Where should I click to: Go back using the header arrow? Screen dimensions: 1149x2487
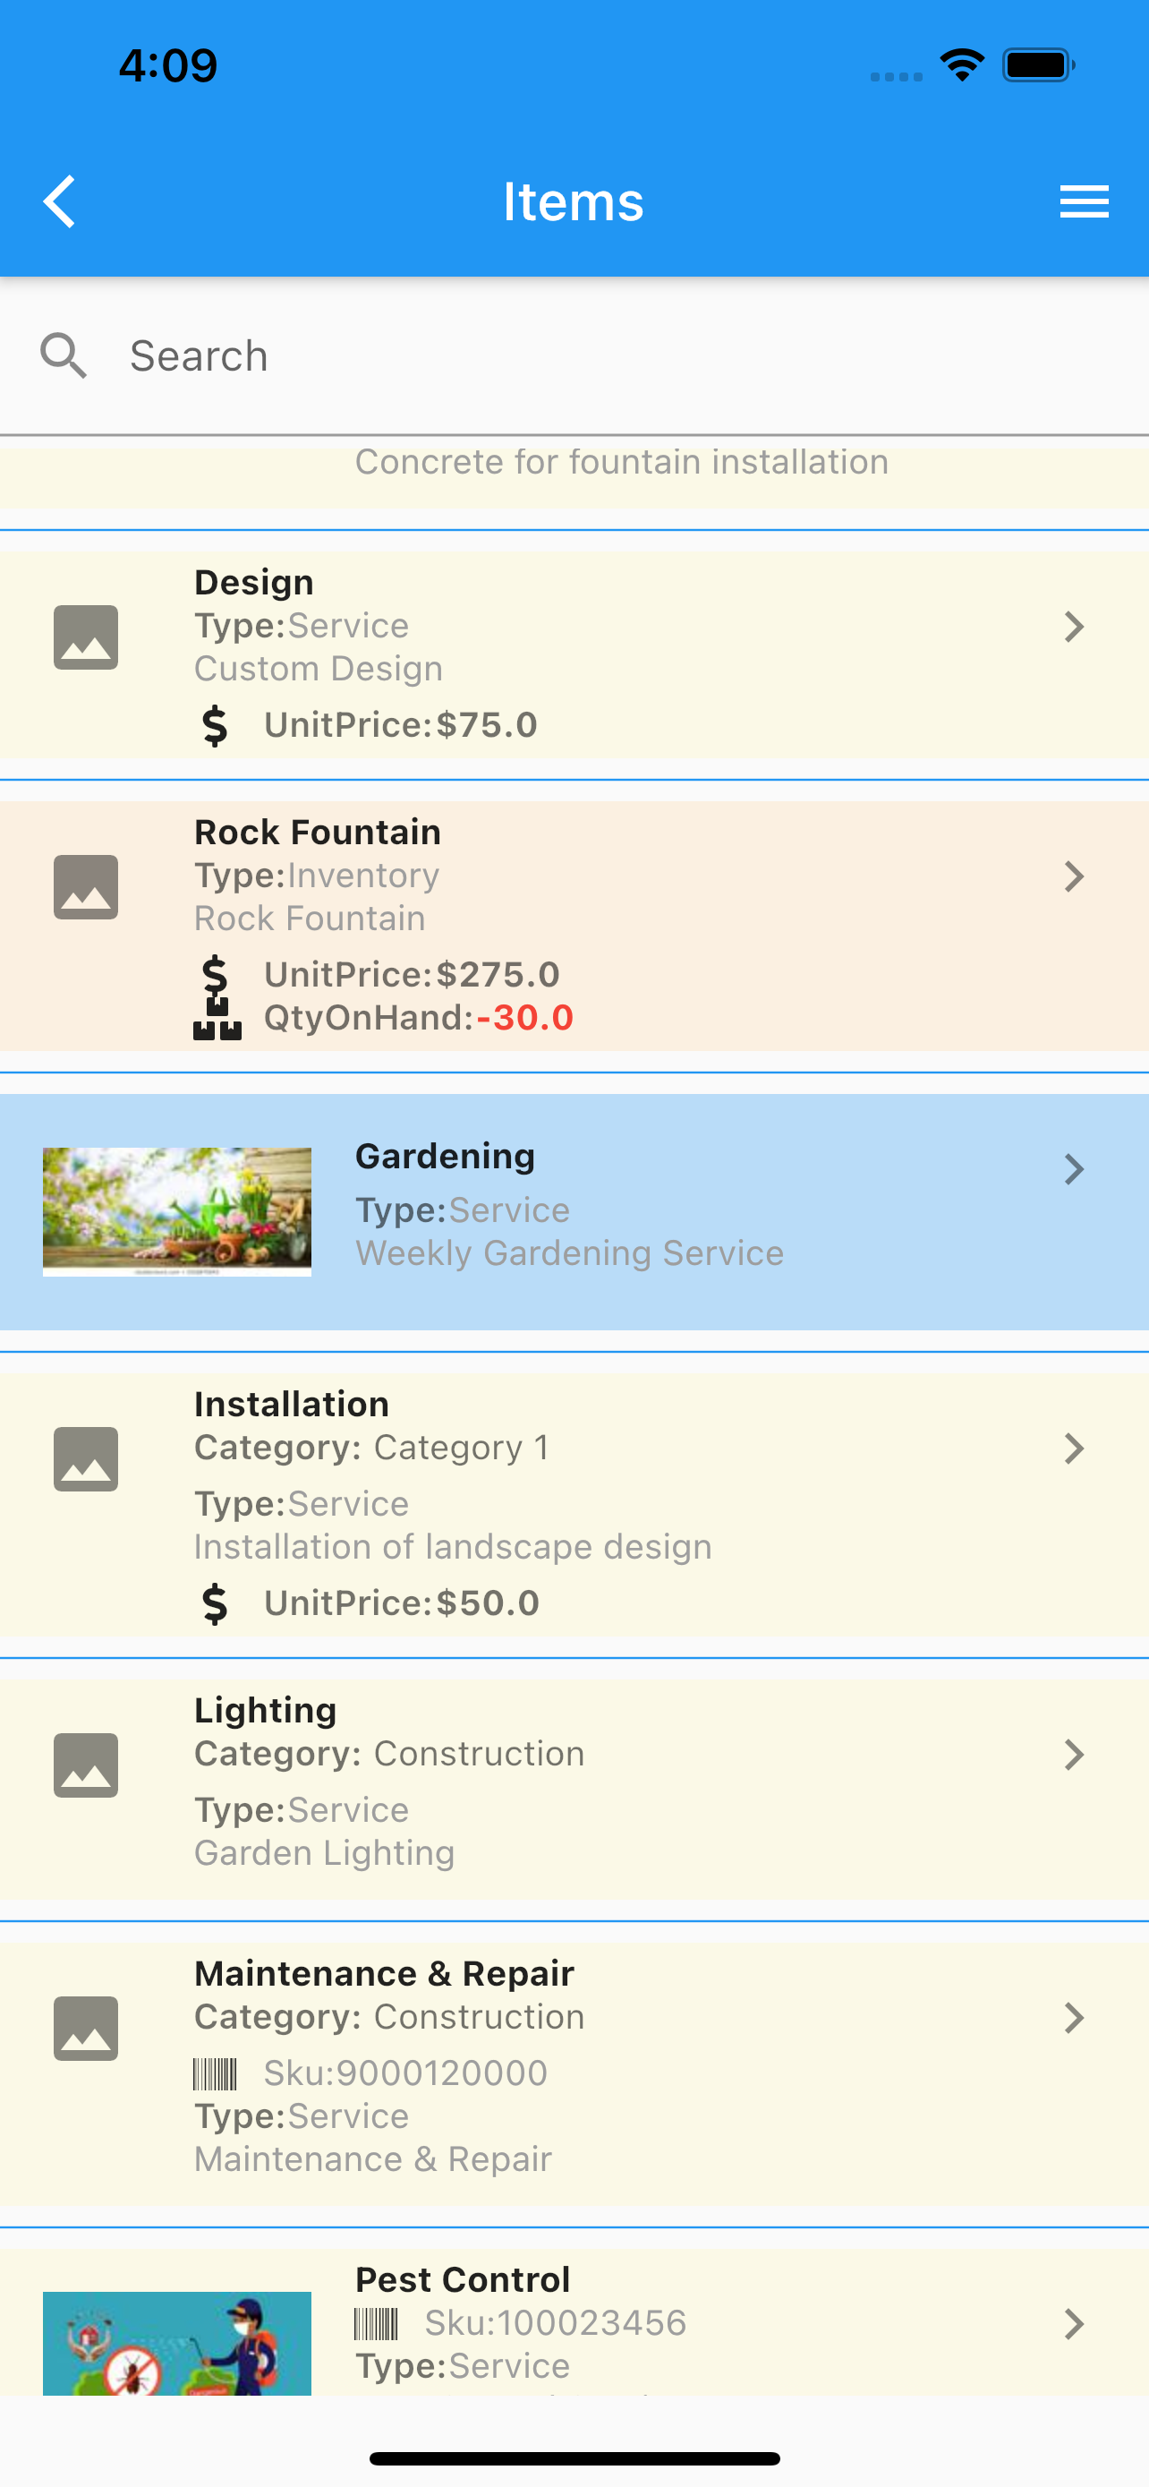point(60,201)
